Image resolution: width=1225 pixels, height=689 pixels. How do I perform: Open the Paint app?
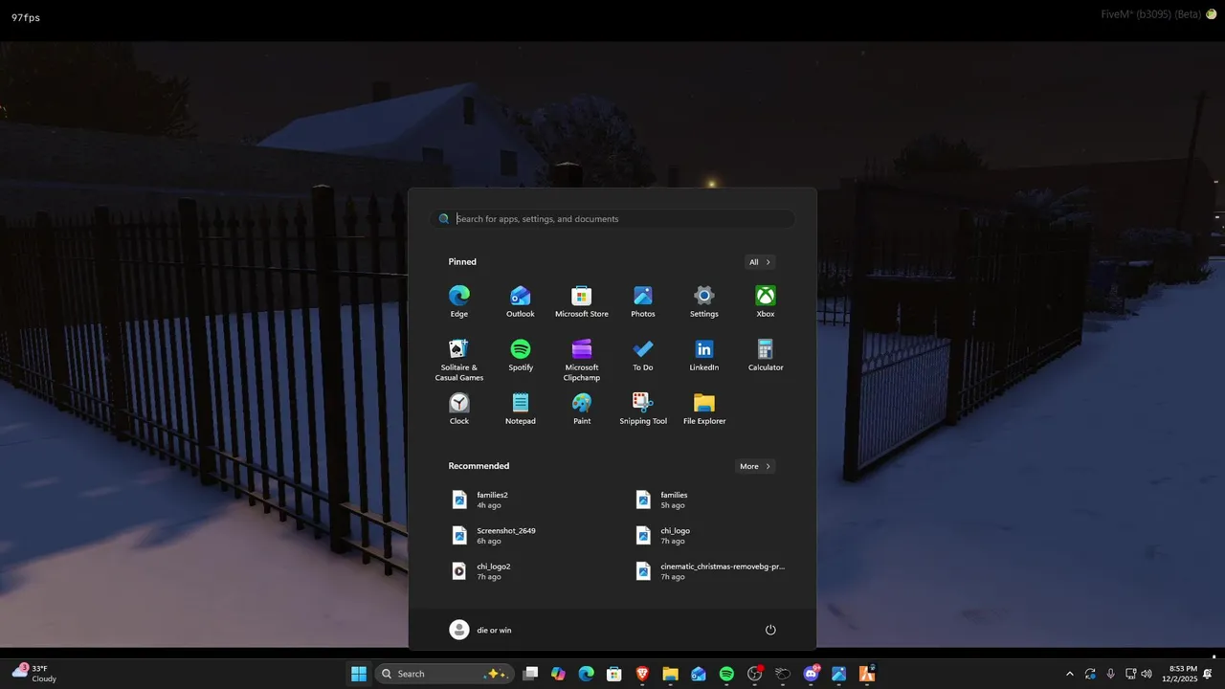[x=582, y=408]
